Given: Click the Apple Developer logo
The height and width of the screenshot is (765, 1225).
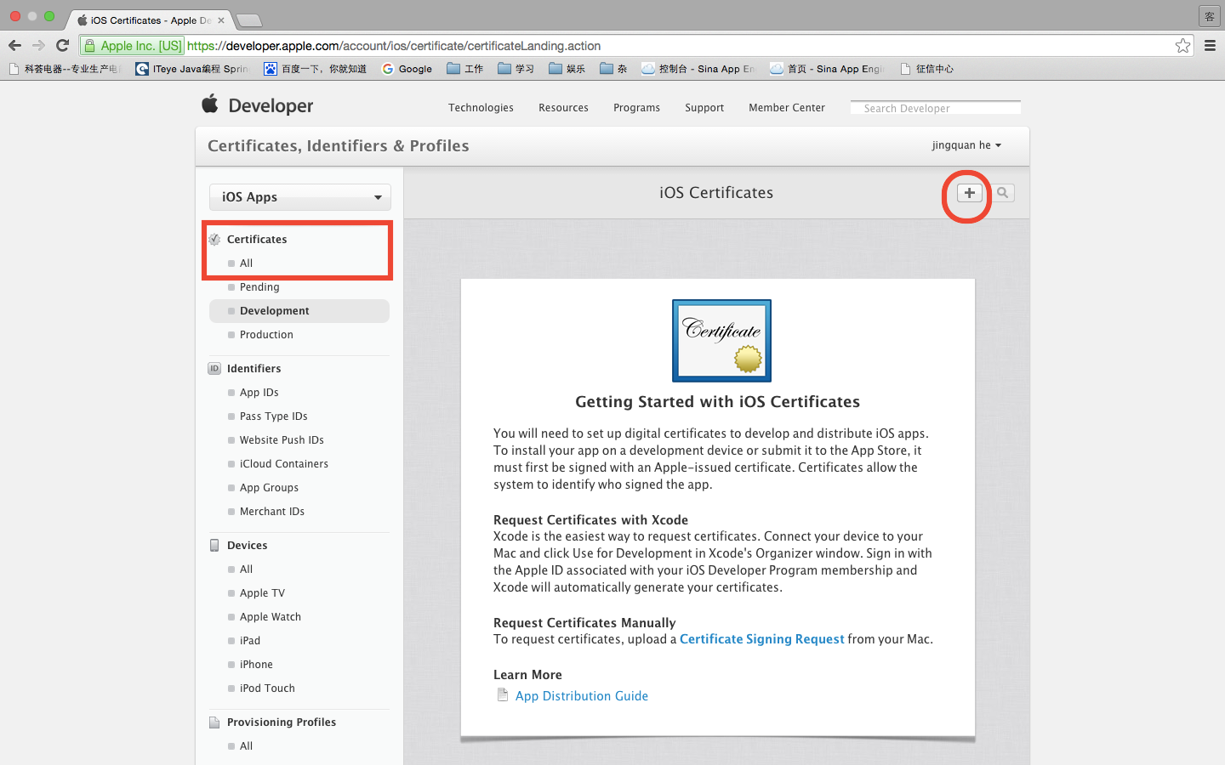Looking at the screenshot, I should point(257,105).
